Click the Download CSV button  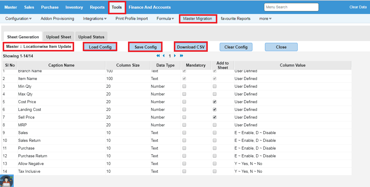191,47
